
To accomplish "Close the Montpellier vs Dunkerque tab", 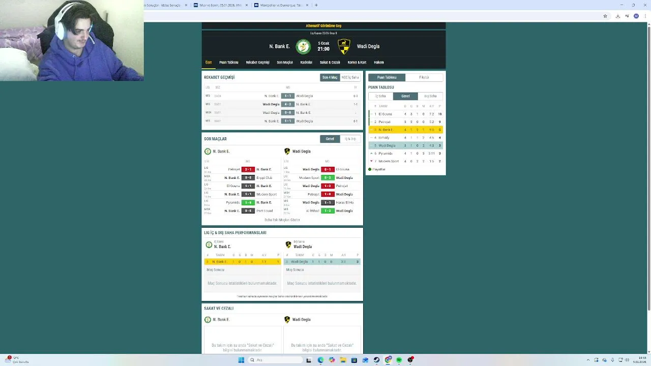I will coord(306,5).
